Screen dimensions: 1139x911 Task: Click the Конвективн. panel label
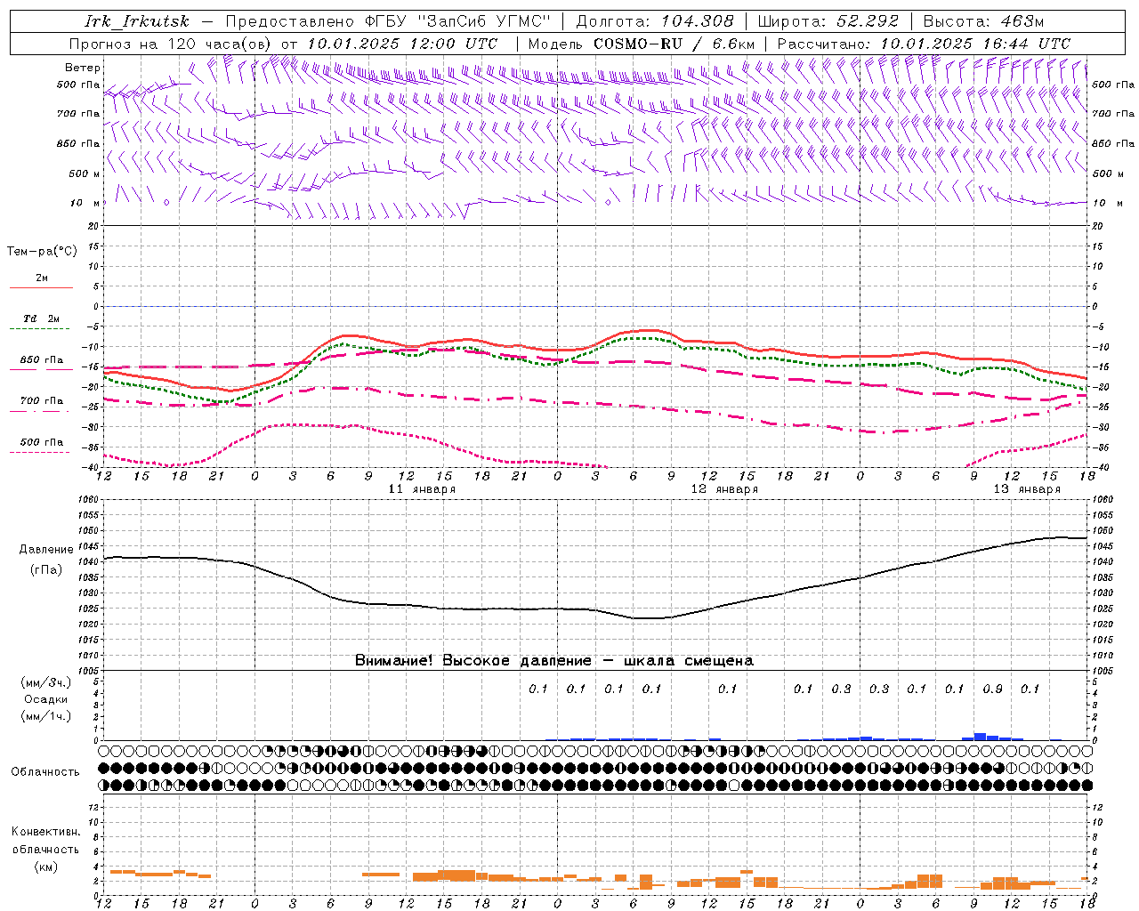click(45, 832)
